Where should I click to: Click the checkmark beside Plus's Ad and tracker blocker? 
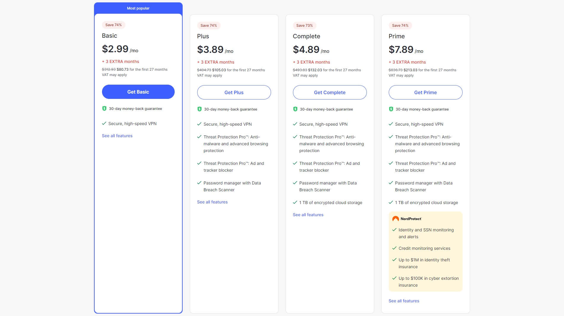pos(199,163)
